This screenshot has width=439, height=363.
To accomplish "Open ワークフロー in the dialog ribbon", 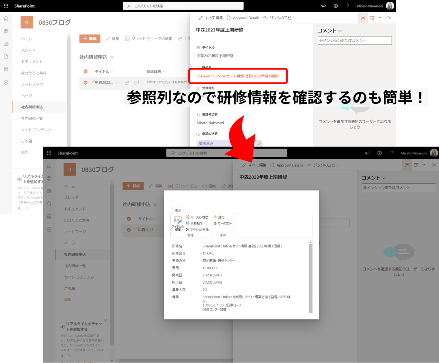I will click(x=223, y=223).
